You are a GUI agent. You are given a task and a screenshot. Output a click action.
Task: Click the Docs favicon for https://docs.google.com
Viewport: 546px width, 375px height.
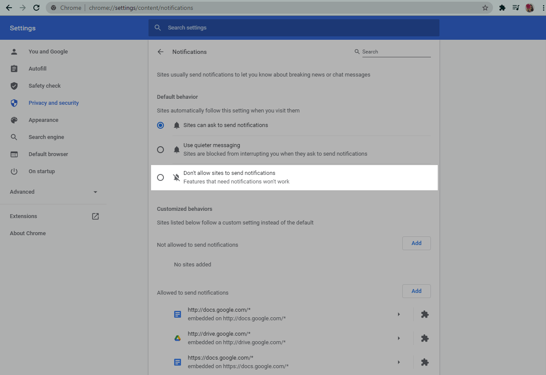point(178,362)
